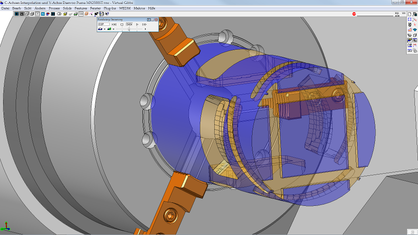Click the red and blue solids icon
Image resolution: width=418 pixels, height=235 pixels.
pos(48,14)
